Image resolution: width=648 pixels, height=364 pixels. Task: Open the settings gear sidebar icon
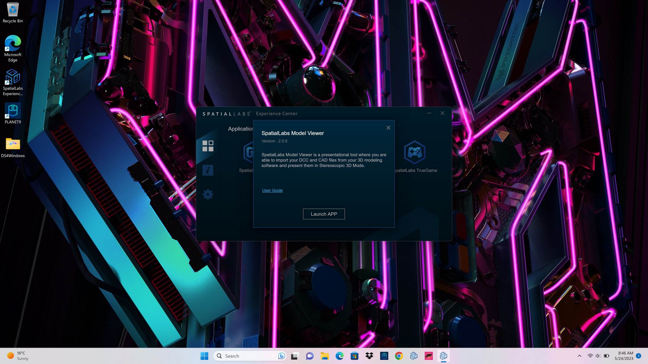click(x=208, y=194)
